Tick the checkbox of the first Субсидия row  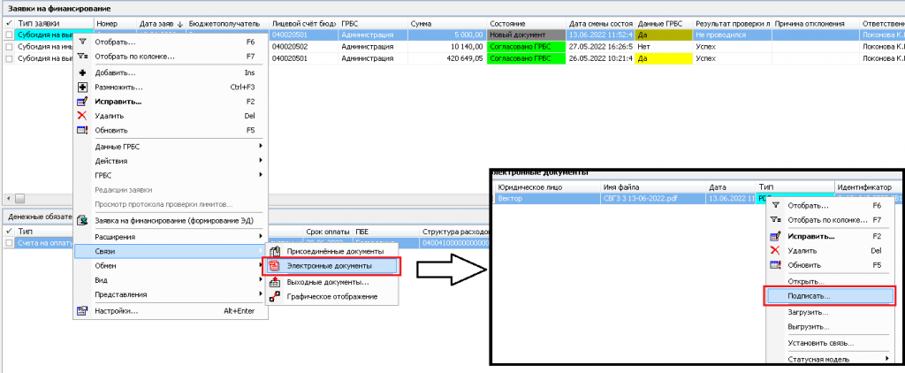pyautogui.click(x=9, y=34)
